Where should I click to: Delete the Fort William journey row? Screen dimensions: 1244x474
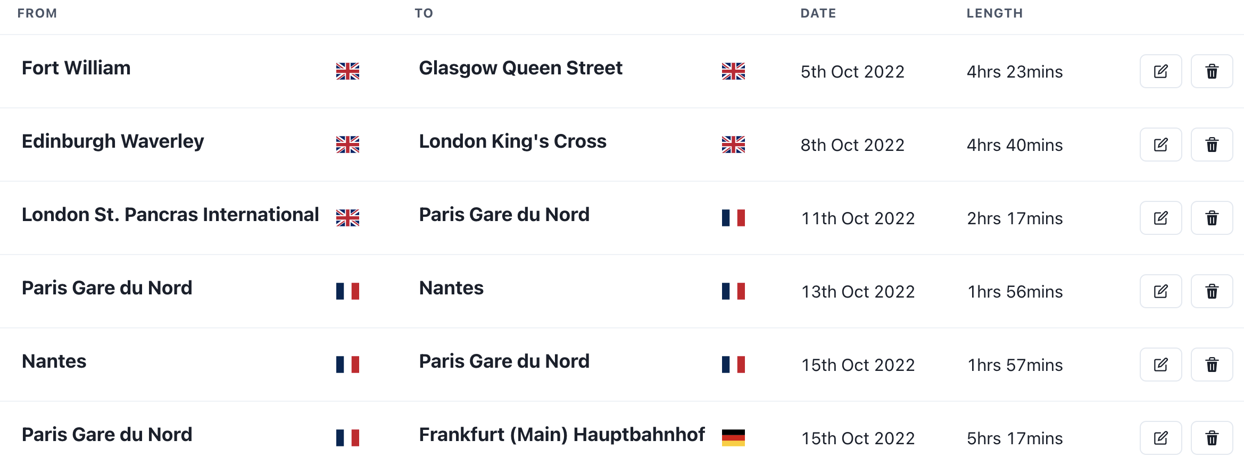coord(1212,71)
